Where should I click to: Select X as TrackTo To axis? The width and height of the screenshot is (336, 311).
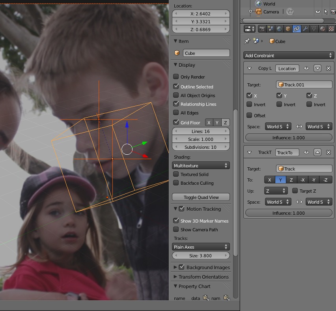(x=270, y=180)
